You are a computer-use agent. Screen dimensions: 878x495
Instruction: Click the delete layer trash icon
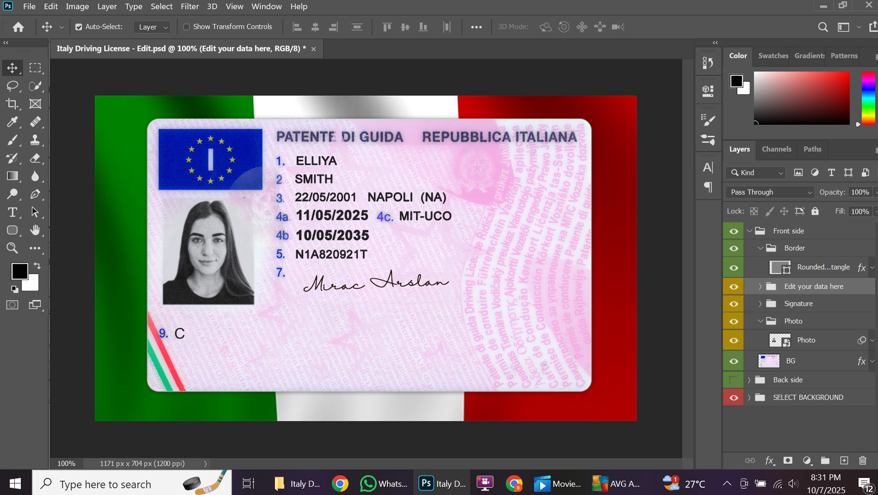pyautogui.click(x=863, y=460)
